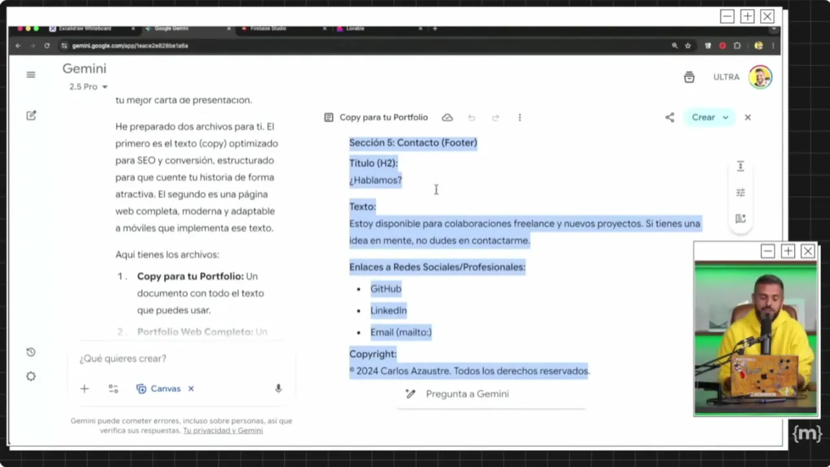830x467 pixels.
Task: Click the Sección 5: Contacto (Footer) heading
Action: point(413,143)
